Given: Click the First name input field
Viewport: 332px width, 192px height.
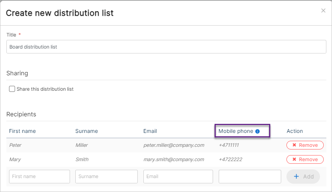Looking at the screenshot, I should [40, 176].
